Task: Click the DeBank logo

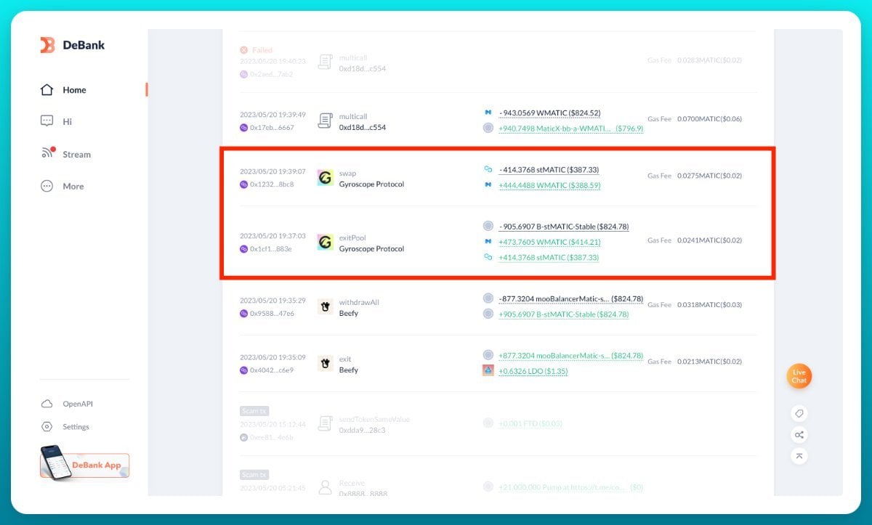Action: pos(72,45)
